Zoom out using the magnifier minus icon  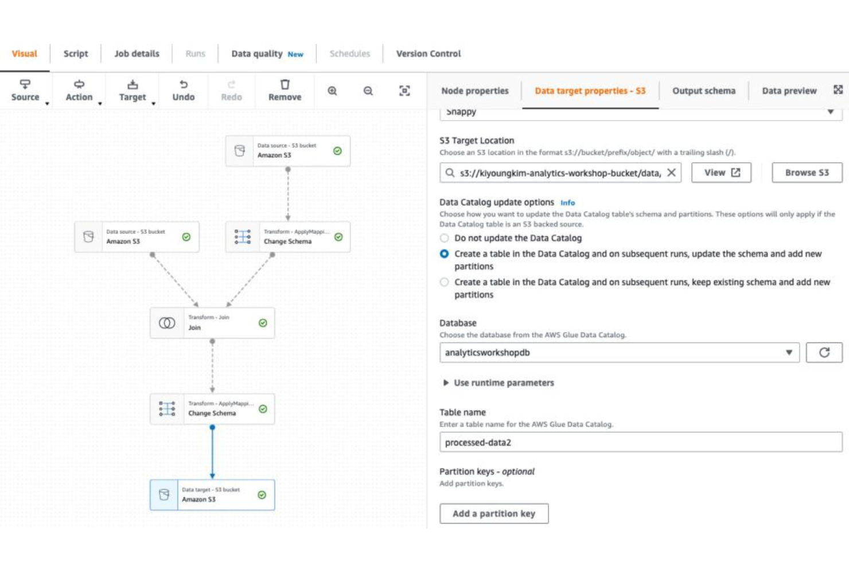tap(367, 90)
